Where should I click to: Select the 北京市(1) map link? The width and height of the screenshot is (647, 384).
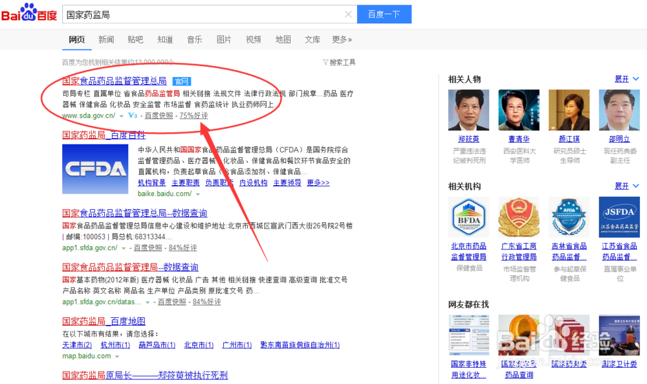(x=199, y=344)
